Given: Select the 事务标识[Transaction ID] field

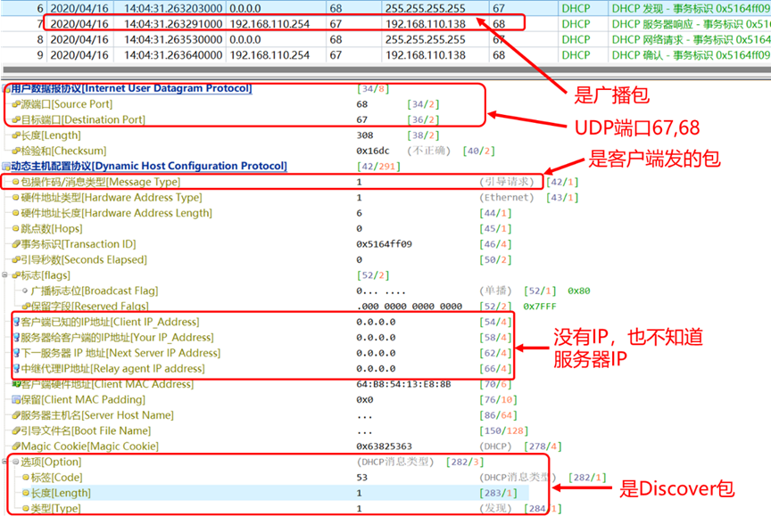Looking at the screenshot, I should pyautogui.click(x=79, y=244).
